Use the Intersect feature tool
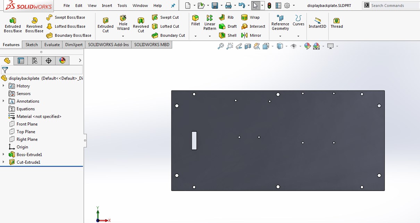Viewport: 420px width, 223px height. (x=253, y=26)
